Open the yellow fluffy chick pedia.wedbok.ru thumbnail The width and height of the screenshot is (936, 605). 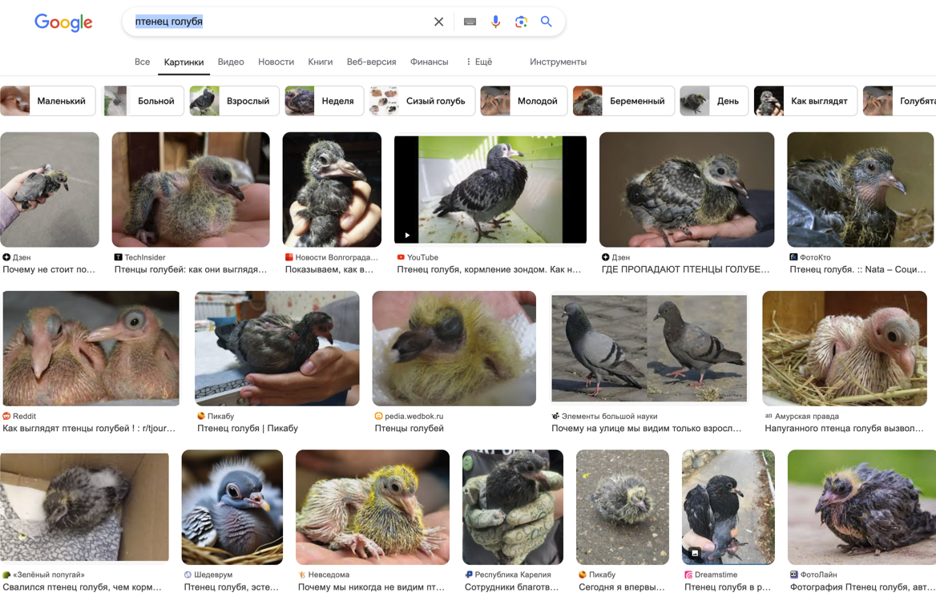(454, 349)
